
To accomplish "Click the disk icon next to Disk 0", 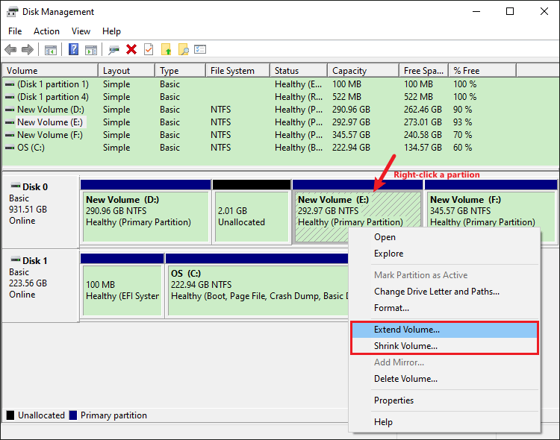I will click(x=16, y=186).
